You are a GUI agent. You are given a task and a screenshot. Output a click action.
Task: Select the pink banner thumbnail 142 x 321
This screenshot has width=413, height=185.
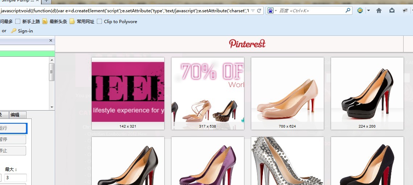point(128,94)
